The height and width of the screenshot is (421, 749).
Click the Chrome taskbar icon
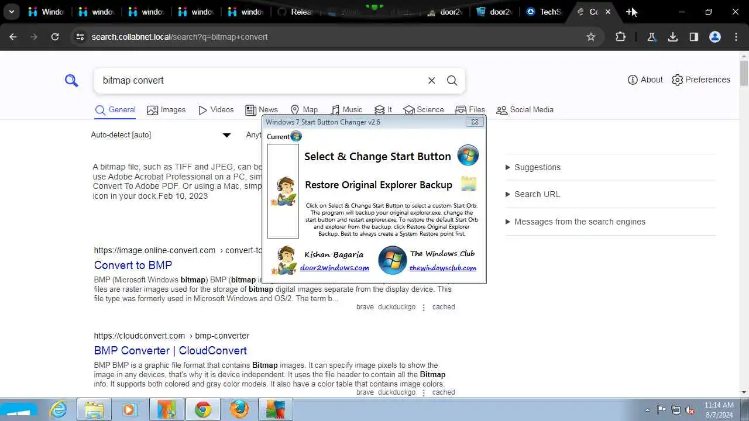203,409
